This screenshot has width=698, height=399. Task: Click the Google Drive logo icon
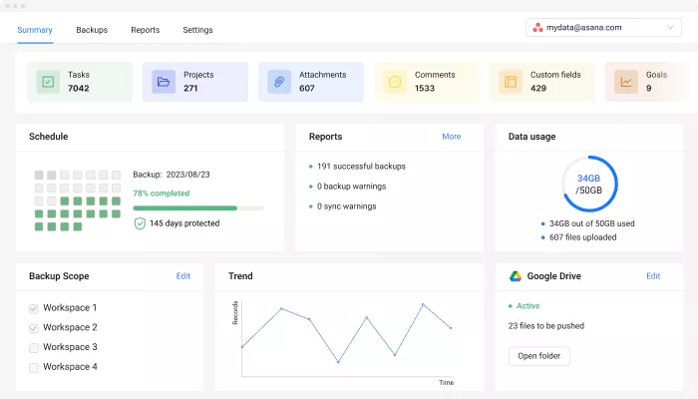(516, 276)
